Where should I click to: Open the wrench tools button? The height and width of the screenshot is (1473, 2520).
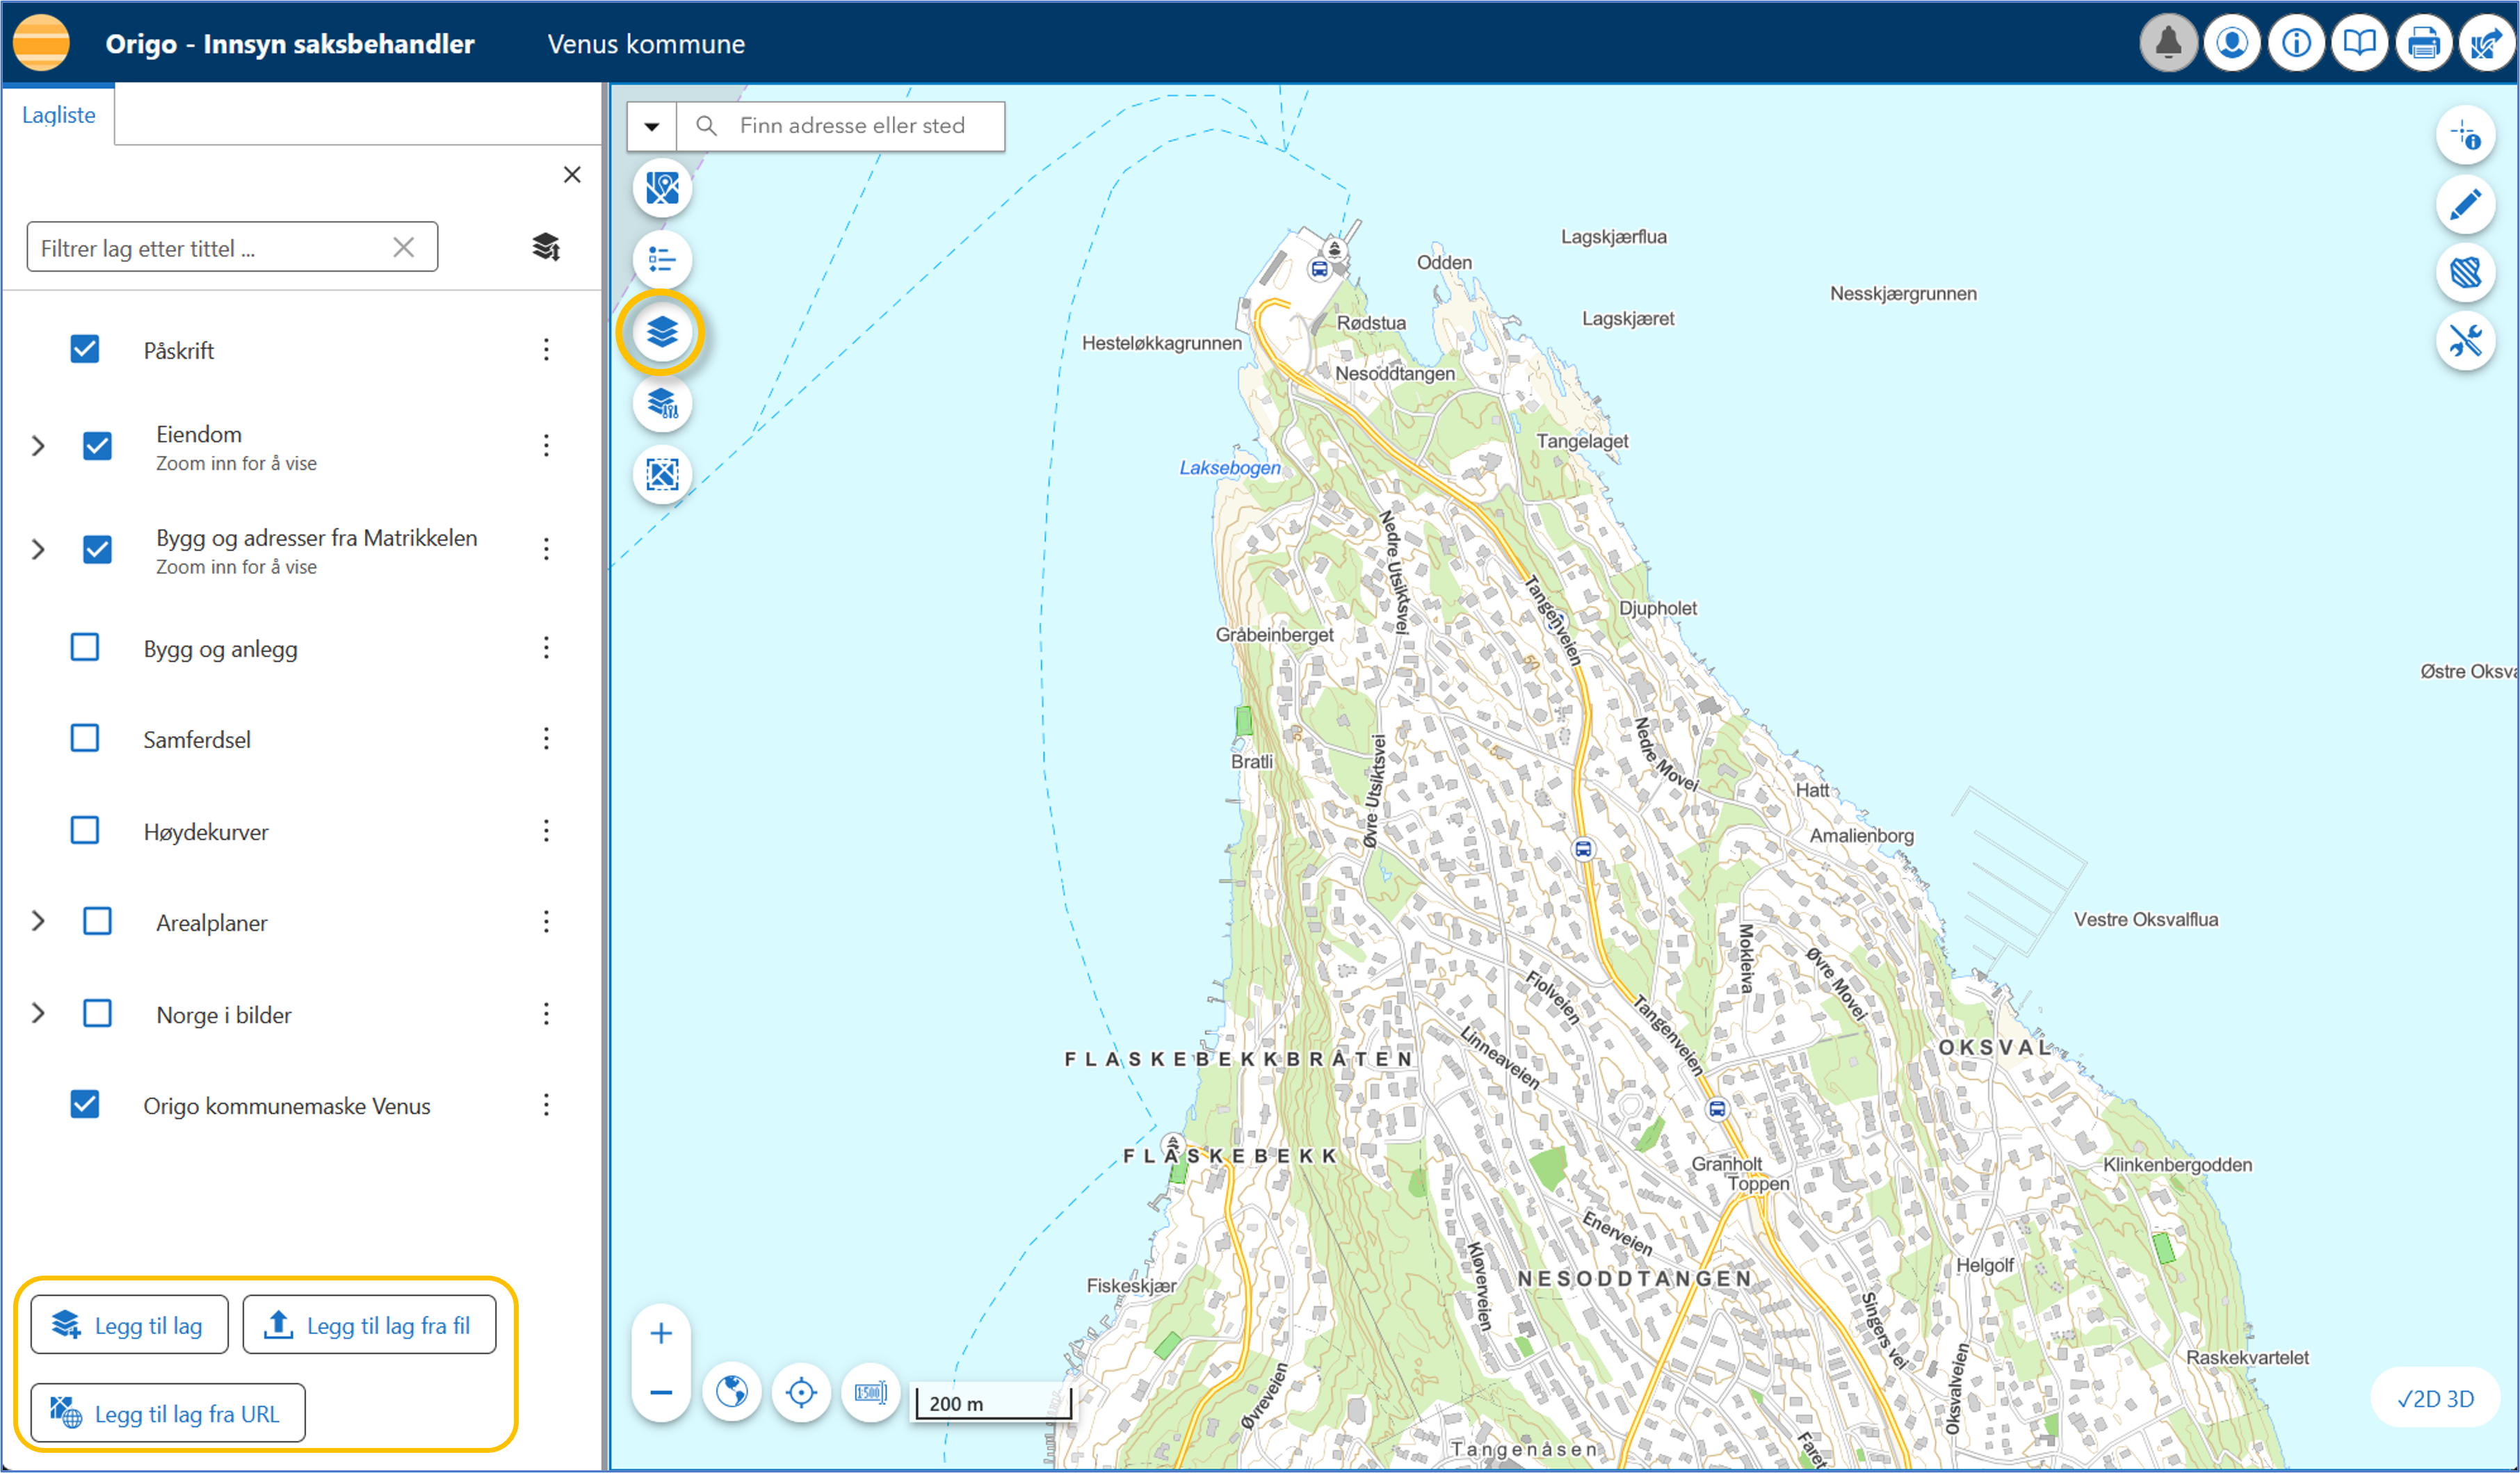2466,341
